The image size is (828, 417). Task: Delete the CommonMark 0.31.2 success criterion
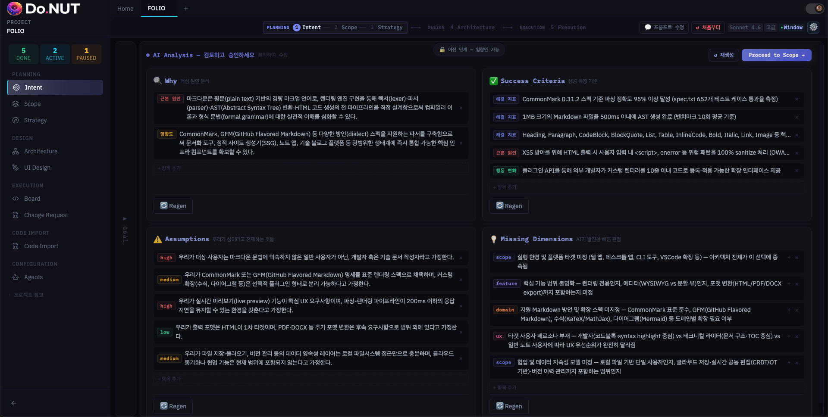(x=797, y=99)
